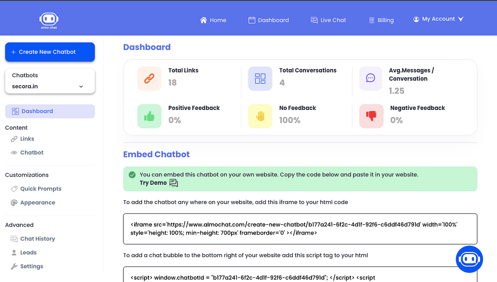This screenshot has width=497, height=282.
Task: View Chat History
Action: 33,239
